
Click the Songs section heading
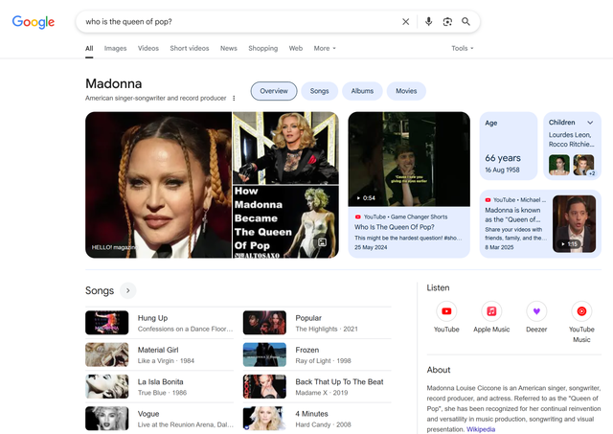point(100,291)
